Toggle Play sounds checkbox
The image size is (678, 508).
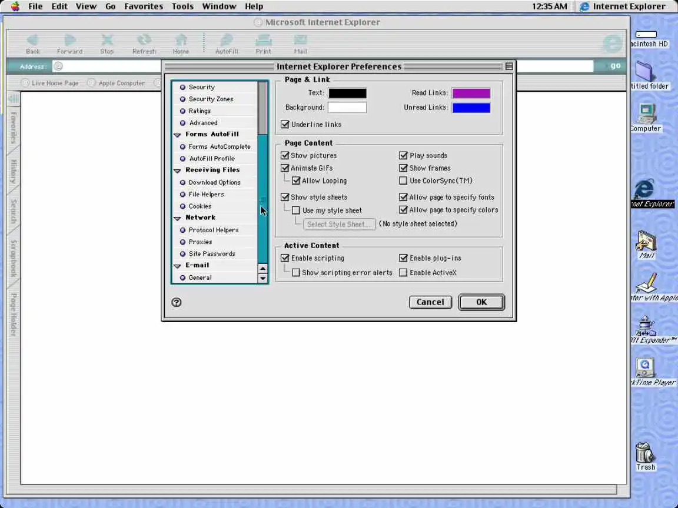tap(403, 155)
